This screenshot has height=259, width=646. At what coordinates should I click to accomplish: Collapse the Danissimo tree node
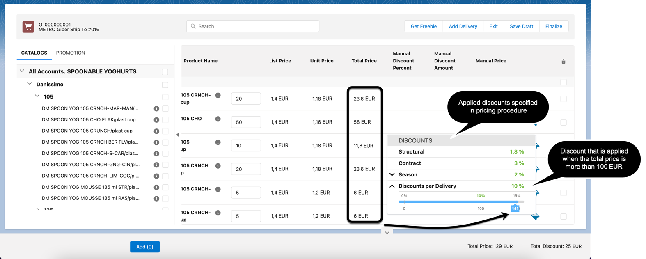[x=30, y=84]
